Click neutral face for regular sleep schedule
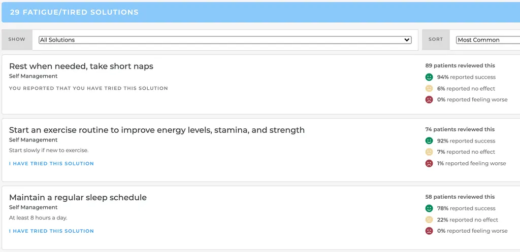The height and width of the screenshot is (252, 520). pos(429,220)
